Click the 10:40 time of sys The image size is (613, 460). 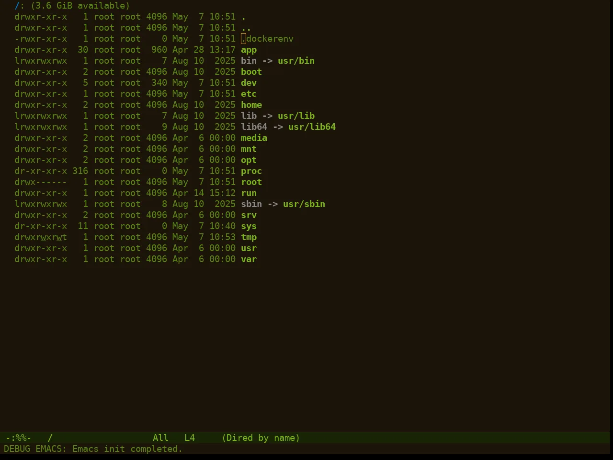(222, 226)
